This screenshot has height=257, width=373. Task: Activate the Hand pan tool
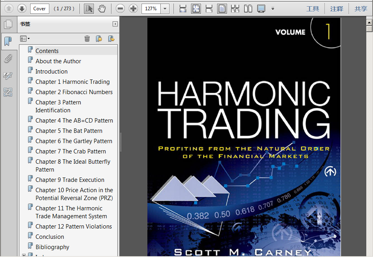102,9
